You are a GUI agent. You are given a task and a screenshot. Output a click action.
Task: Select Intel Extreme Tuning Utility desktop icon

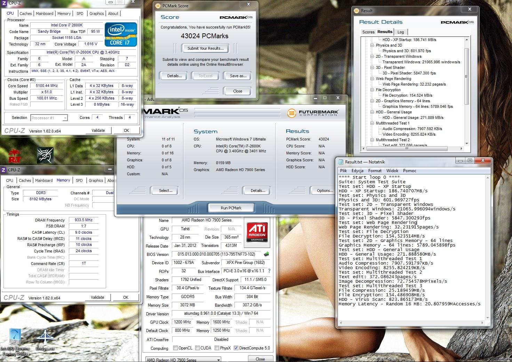tap(15, 342)
